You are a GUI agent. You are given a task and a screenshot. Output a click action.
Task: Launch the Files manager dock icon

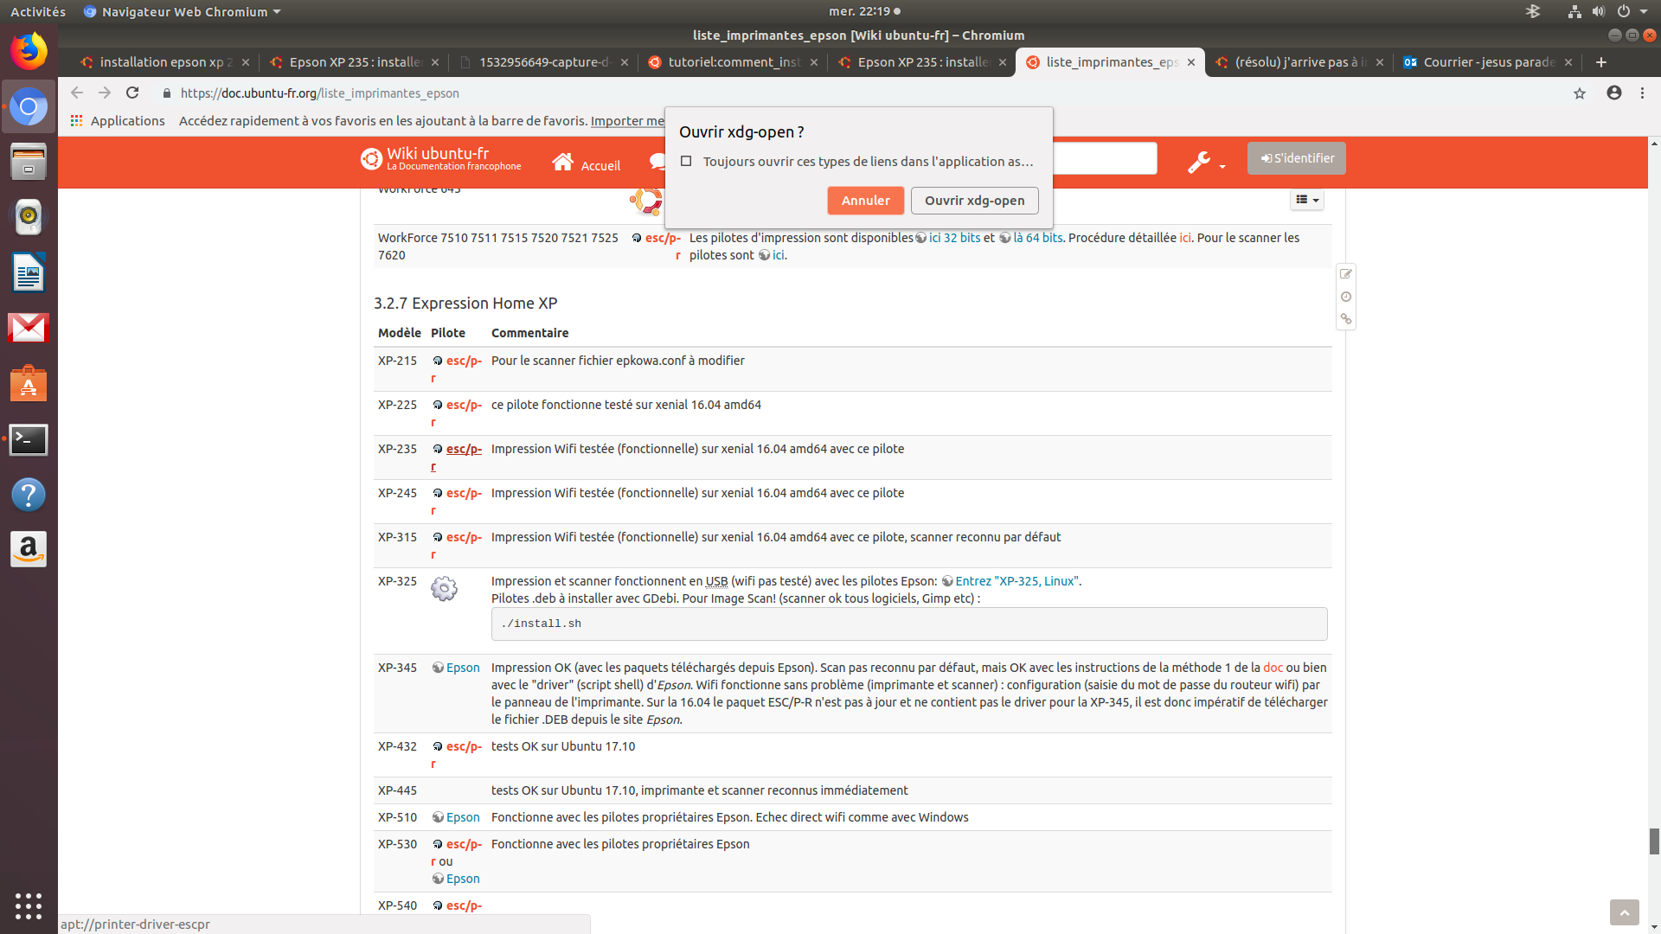[x=29, y=163]
